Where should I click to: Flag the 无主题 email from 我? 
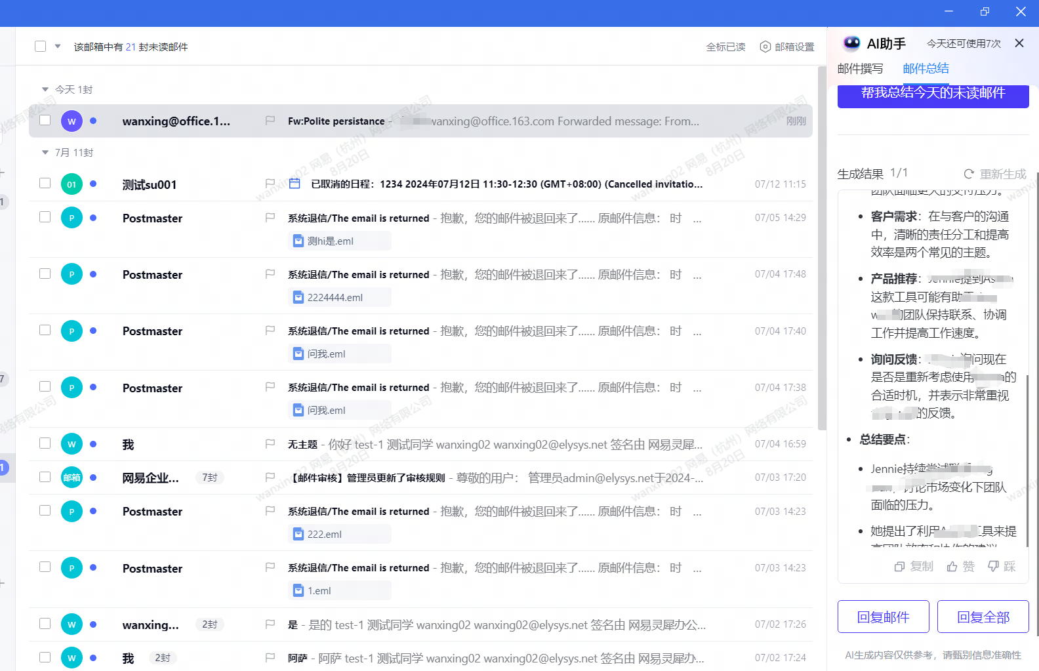[270, 444]
